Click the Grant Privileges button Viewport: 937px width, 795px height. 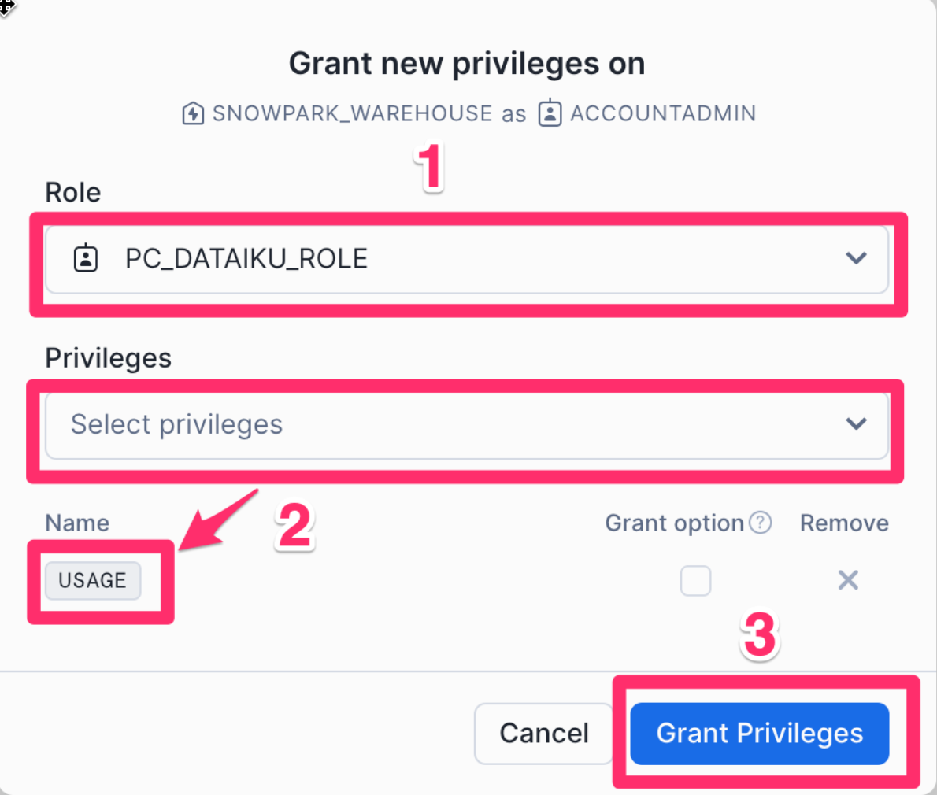[x=759, y=734]
